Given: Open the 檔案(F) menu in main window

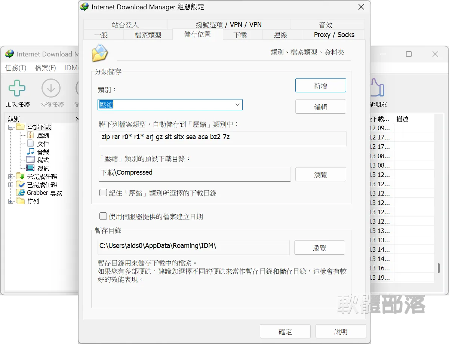Looking at the screenshot, I should tap(46, 68).
